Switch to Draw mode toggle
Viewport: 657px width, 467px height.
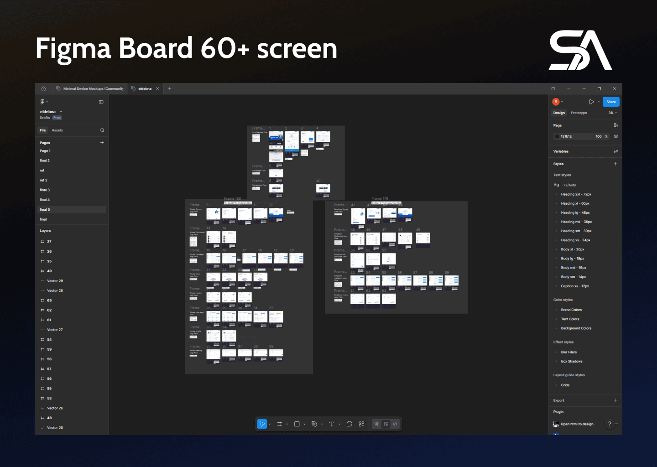coord(376,424)
